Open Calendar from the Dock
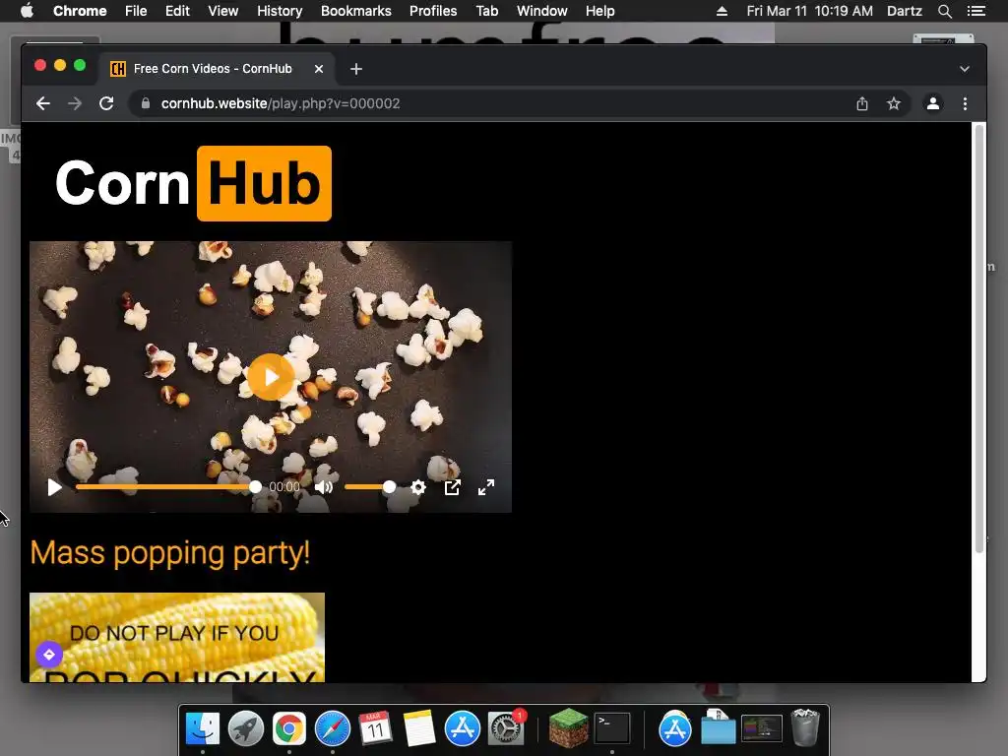 click(375, 728)
